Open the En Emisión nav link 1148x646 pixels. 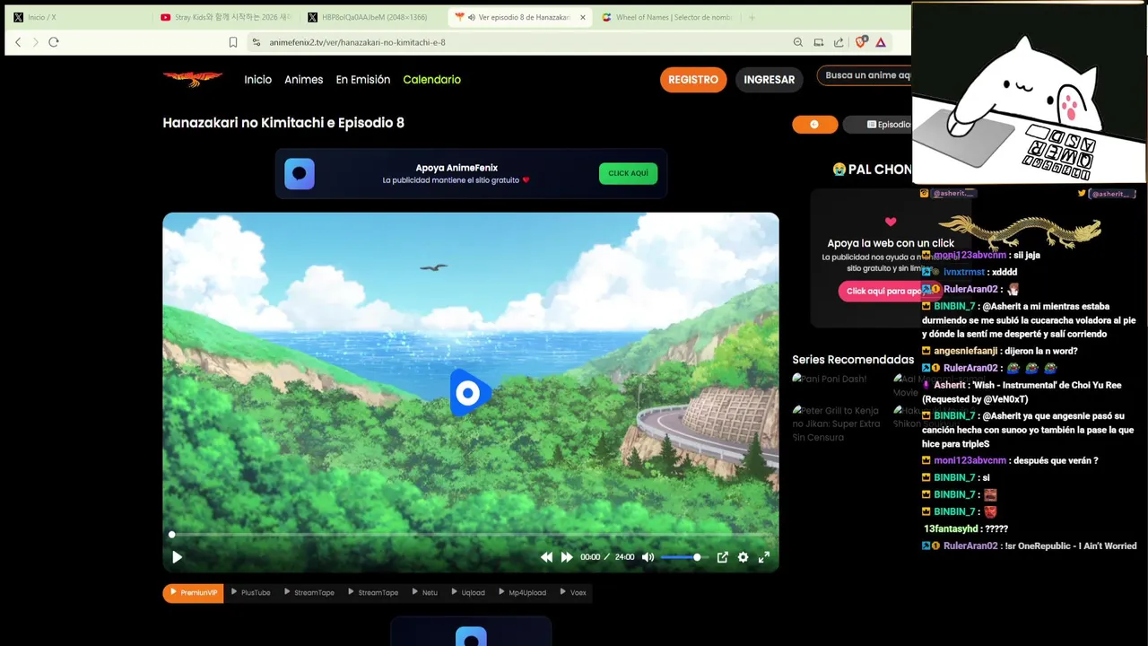tap(362, 80)
